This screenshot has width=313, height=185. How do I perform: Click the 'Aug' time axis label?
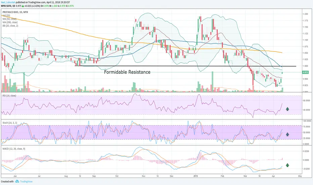(66, 176)
